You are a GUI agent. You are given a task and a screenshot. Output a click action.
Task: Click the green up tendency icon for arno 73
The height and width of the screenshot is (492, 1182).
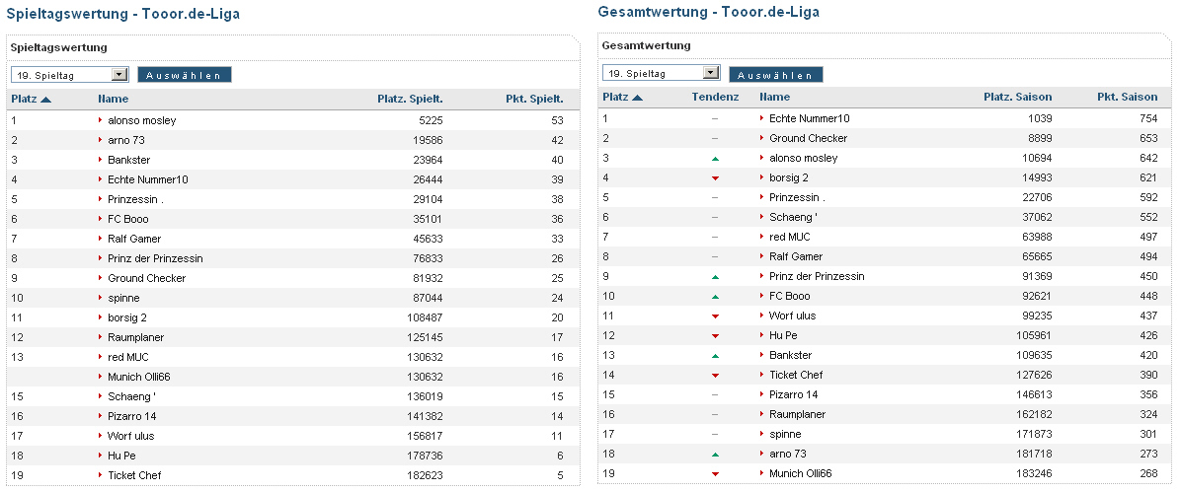tap(715, 455)
